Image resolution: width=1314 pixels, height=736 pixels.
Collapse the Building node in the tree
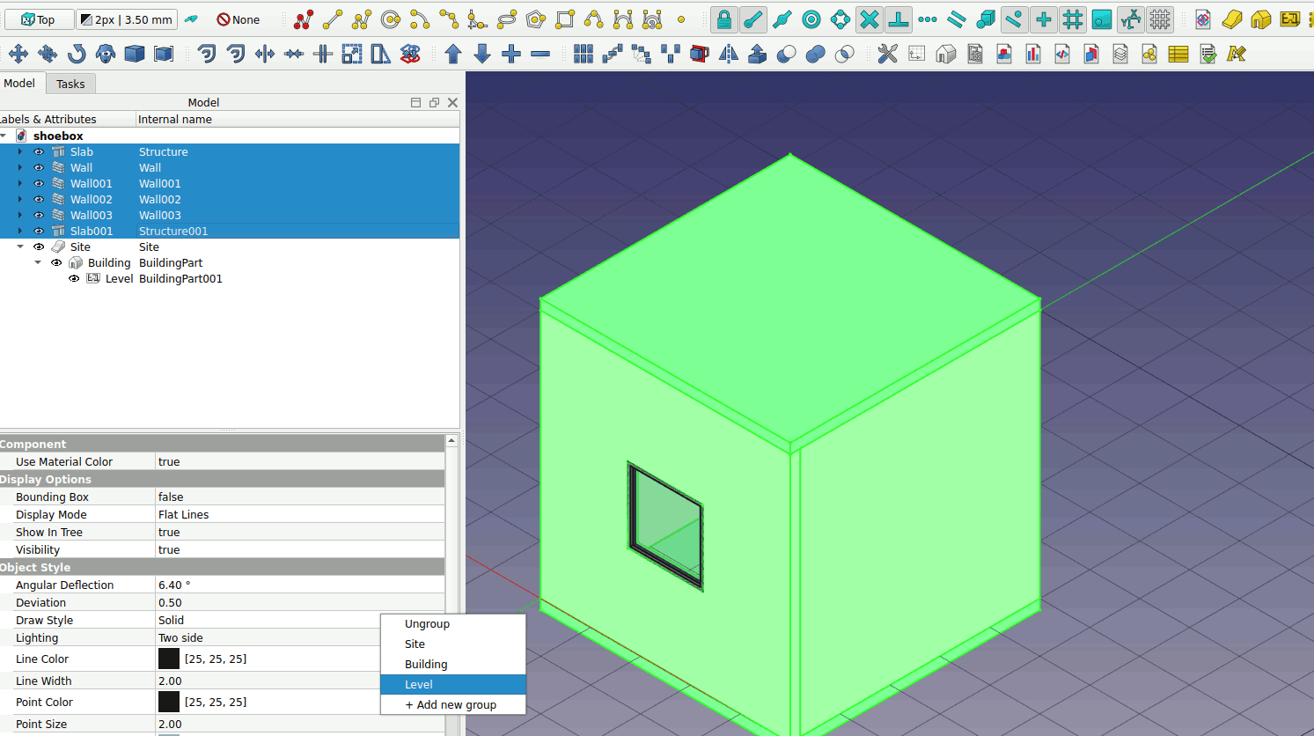(x=38, y=263)
